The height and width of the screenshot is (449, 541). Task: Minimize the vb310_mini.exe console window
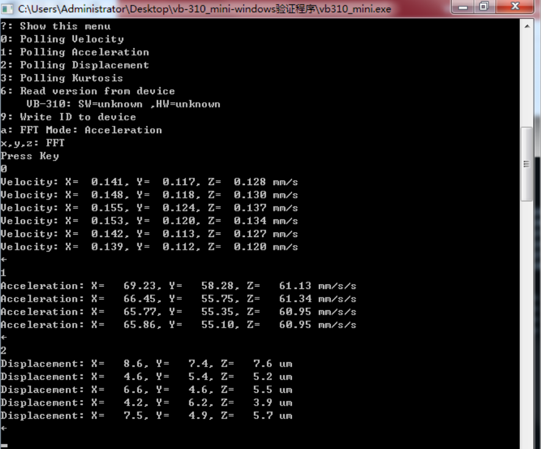coord(463,7)
